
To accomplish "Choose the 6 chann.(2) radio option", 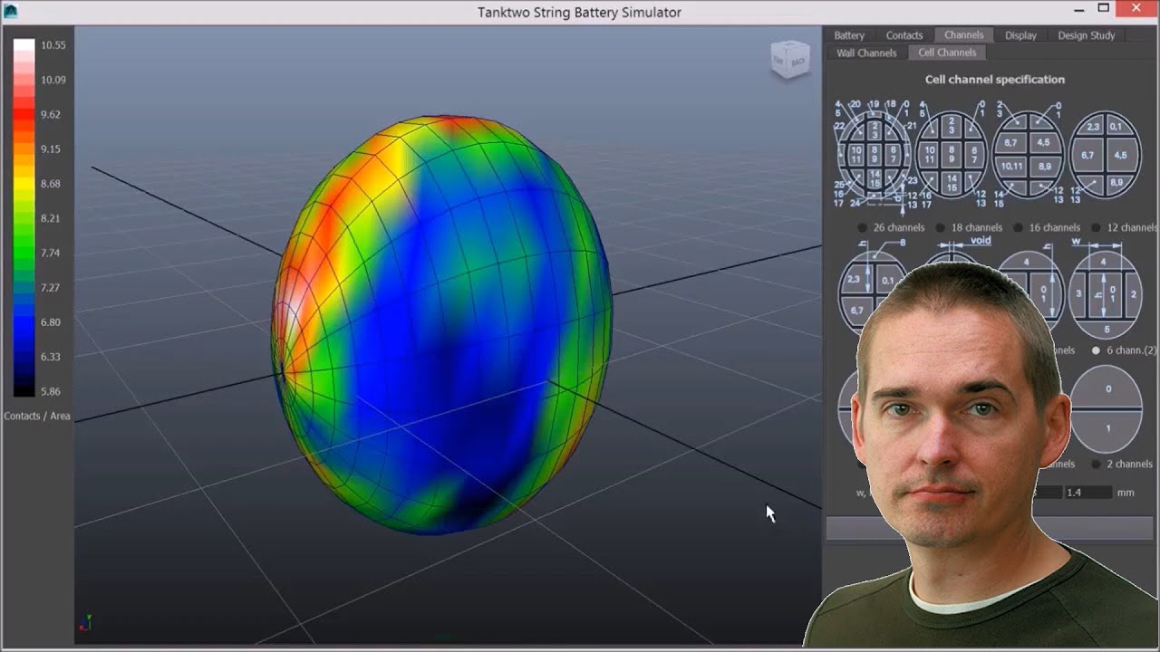I will click(1097, 350).
